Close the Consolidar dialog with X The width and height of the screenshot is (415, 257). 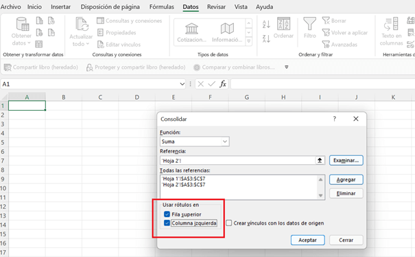(x=356, y=119)
